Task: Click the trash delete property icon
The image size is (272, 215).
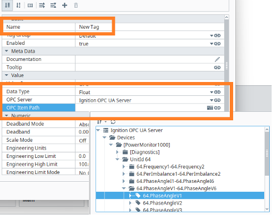Action: pyautogui.click(x=76, y=6)
